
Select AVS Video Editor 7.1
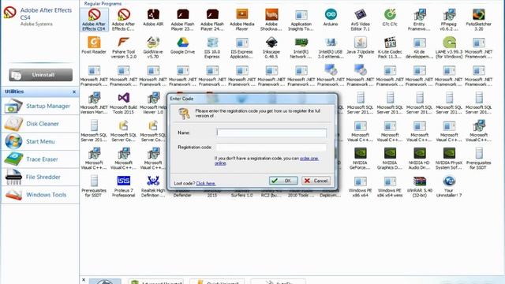click(x=361, y=20)
